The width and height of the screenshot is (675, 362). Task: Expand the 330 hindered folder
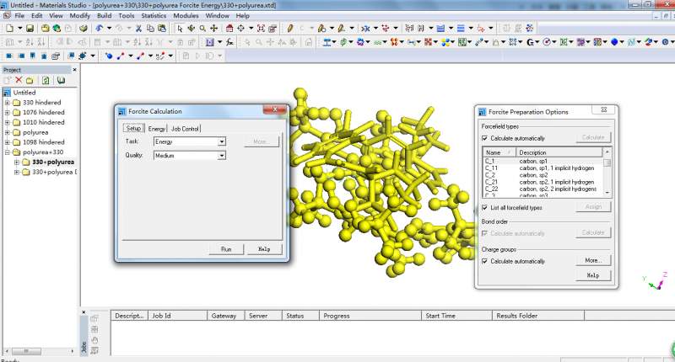[x=7, y=103]
